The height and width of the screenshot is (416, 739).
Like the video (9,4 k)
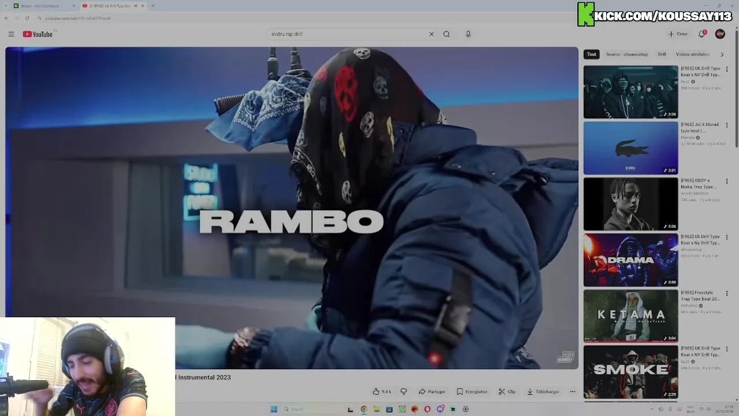(x=382, y=392)
